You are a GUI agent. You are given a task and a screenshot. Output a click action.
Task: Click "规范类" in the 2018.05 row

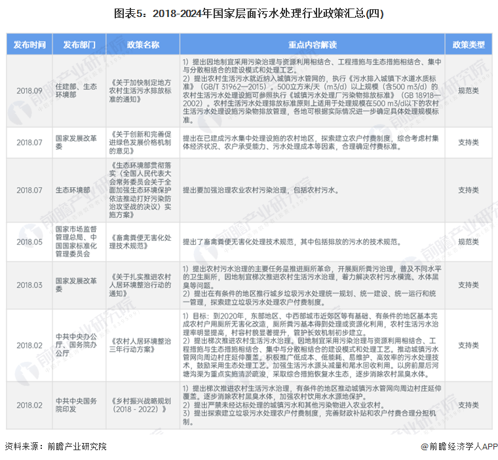469,241
